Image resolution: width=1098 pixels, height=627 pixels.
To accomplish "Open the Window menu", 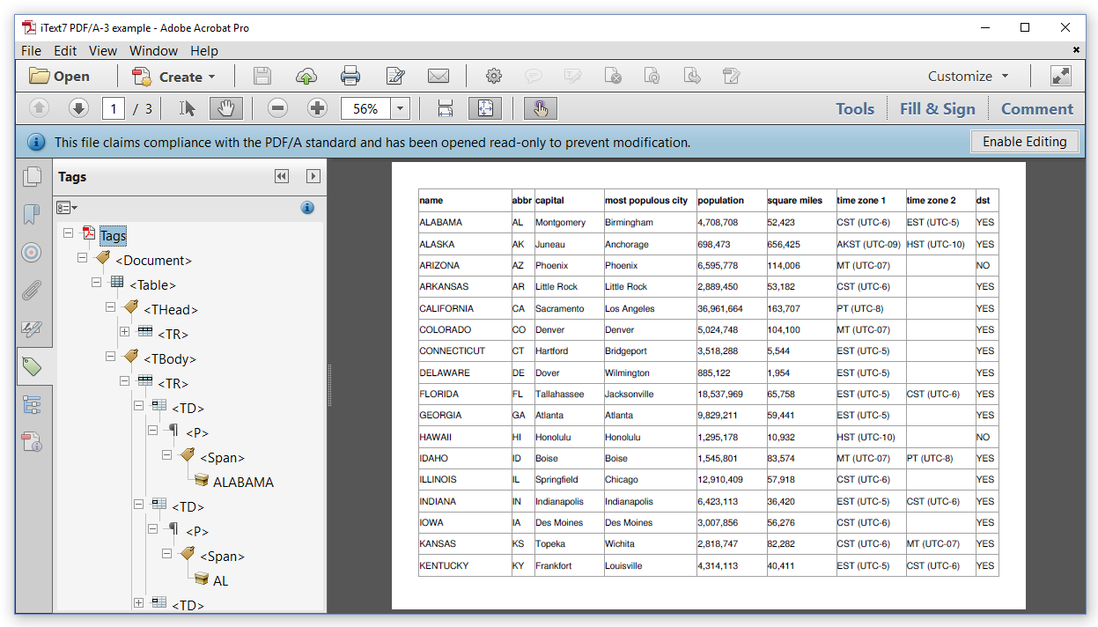I will [153, 51].
